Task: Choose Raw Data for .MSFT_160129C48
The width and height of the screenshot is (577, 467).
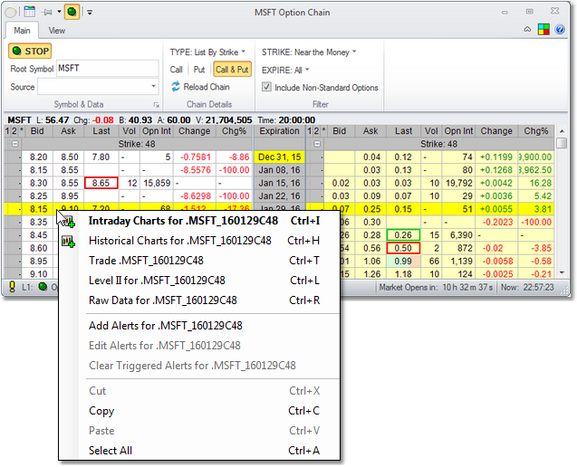Action: pos(199,300)
